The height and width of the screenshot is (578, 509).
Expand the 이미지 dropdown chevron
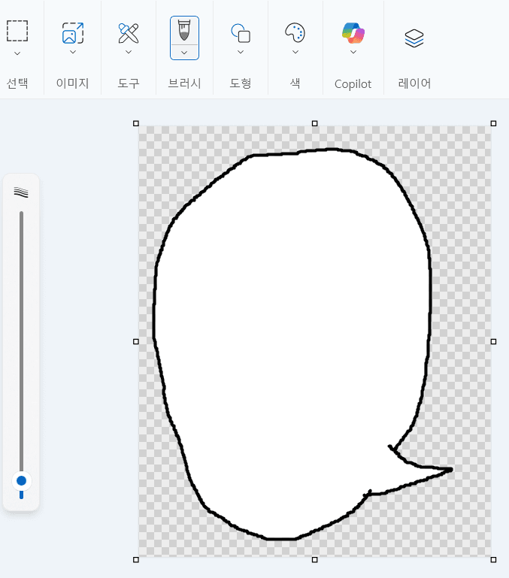tap(73, 52)
